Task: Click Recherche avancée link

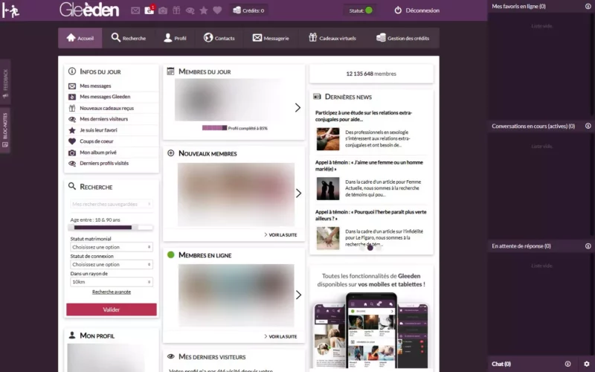Action: (112, 292)
